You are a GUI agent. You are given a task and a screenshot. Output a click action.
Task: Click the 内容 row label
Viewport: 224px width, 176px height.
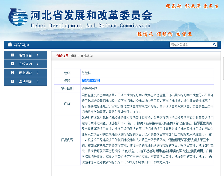(x=67, y=103)
